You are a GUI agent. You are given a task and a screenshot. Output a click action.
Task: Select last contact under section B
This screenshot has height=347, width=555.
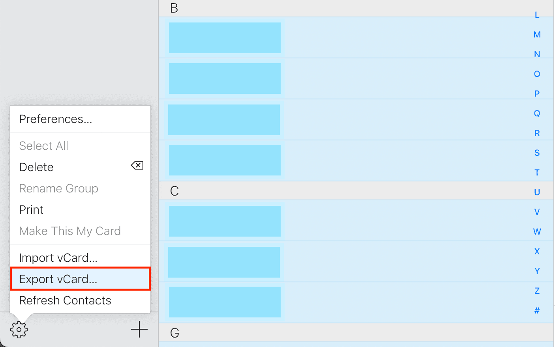(x=356, y=160)
